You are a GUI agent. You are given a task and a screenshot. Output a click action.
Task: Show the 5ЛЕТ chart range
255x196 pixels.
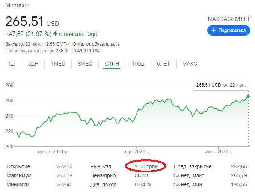click(163, 64)
